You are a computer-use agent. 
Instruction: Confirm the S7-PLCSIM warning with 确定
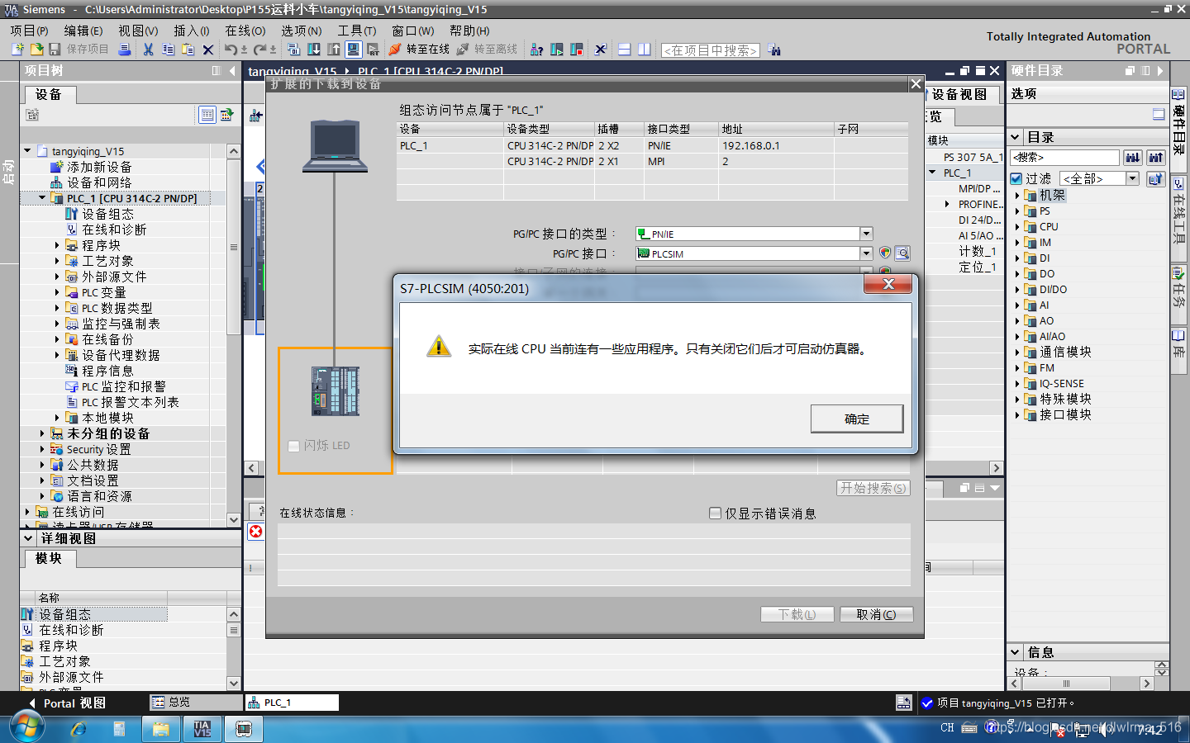[857, 419]
